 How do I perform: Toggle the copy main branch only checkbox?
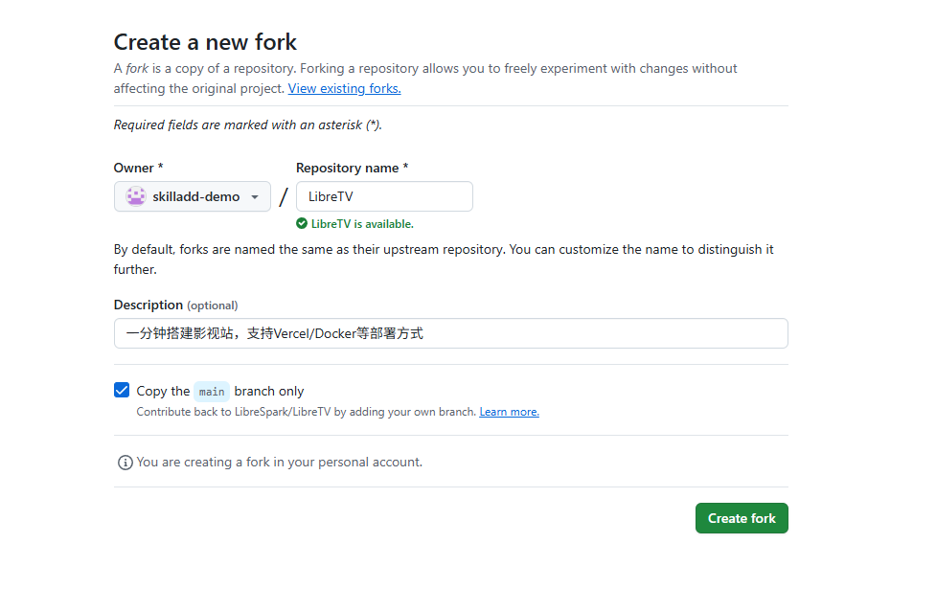click(122, 390)
